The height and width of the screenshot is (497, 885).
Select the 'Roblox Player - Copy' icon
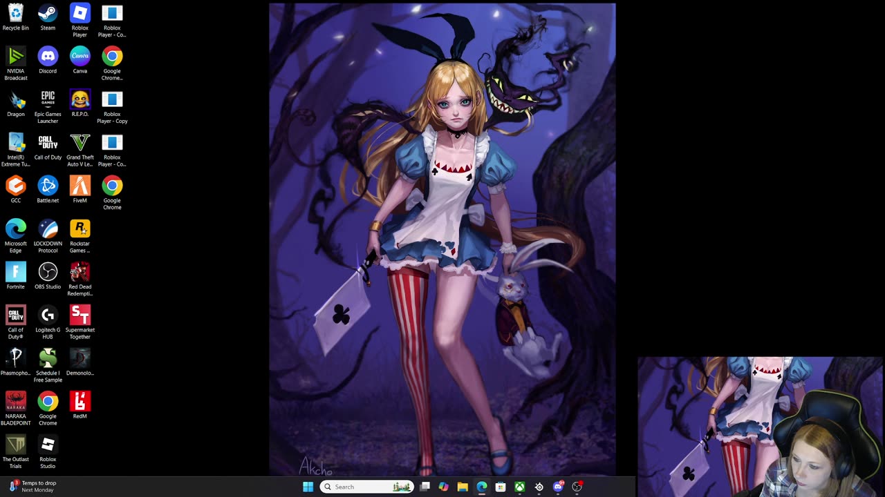pyautogui.click(x=112, y=107)
